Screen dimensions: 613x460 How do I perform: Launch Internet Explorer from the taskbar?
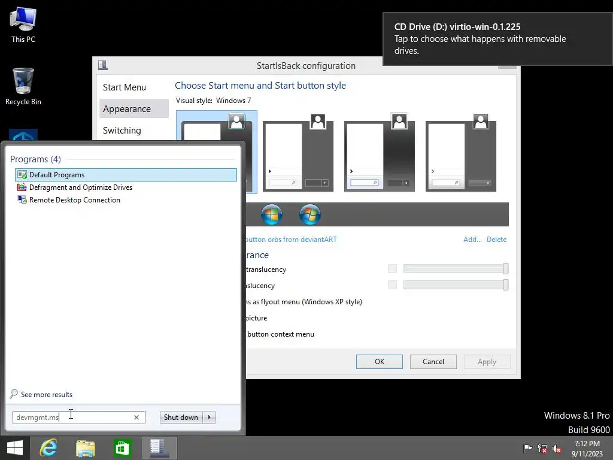pos(48,448)
